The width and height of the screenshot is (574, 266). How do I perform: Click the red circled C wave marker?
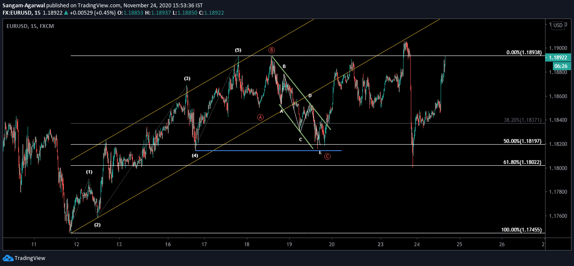tap(327, 156)
